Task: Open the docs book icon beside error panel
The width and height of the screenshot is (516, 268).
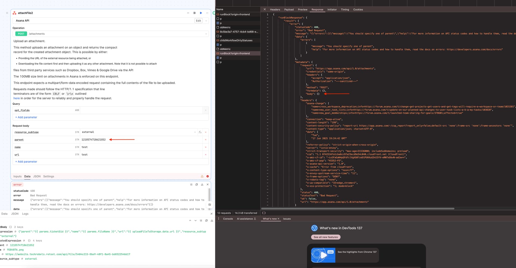Action: click(210, 204)
